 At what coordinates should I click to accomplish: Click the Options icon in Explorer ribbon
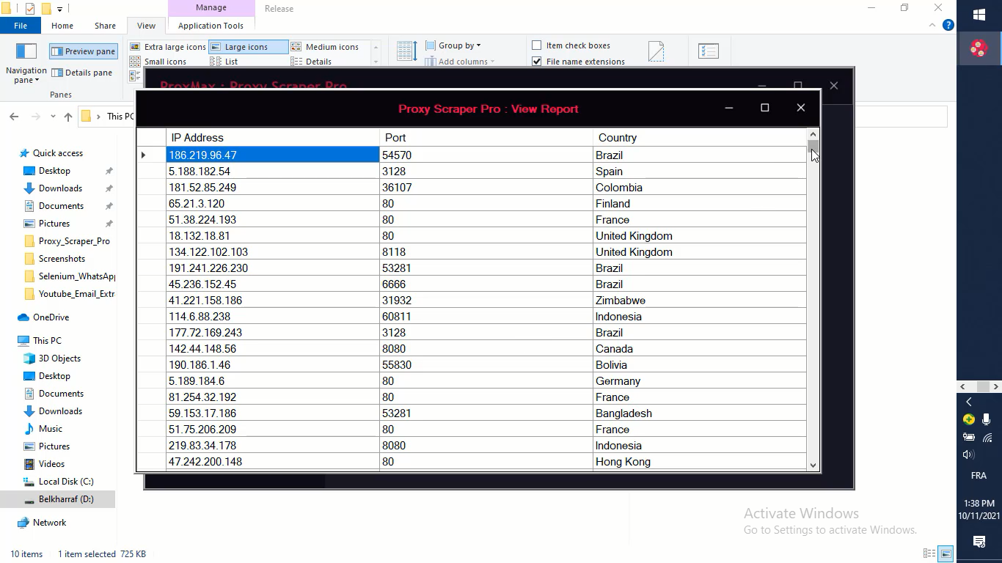click(x=709, y=51)
